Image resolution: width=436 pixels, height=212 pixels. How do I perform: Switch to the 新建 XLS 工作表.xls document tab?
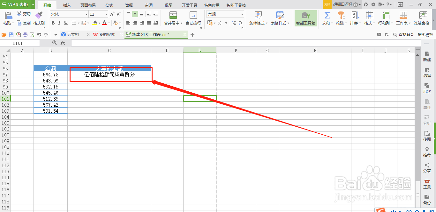point(150,34)
